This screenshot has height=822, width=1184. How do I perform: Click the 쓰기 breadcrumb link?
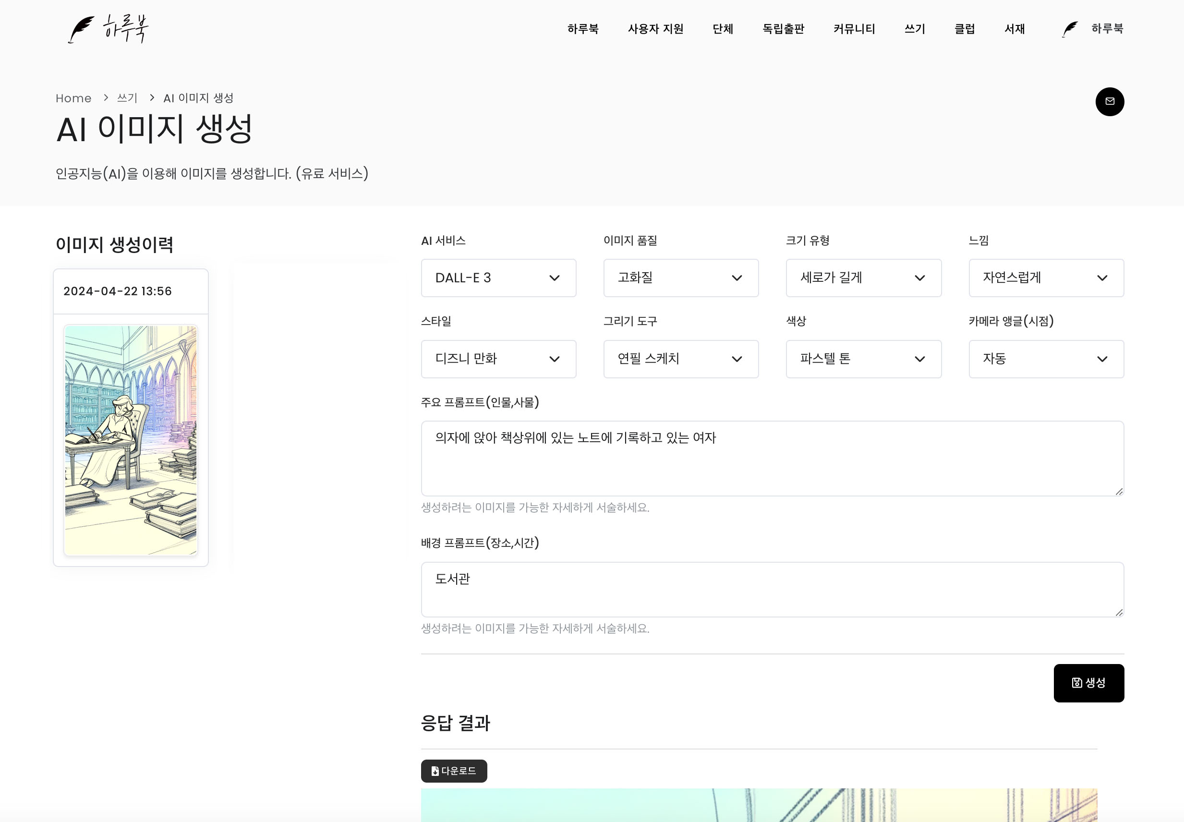point(127,98)
